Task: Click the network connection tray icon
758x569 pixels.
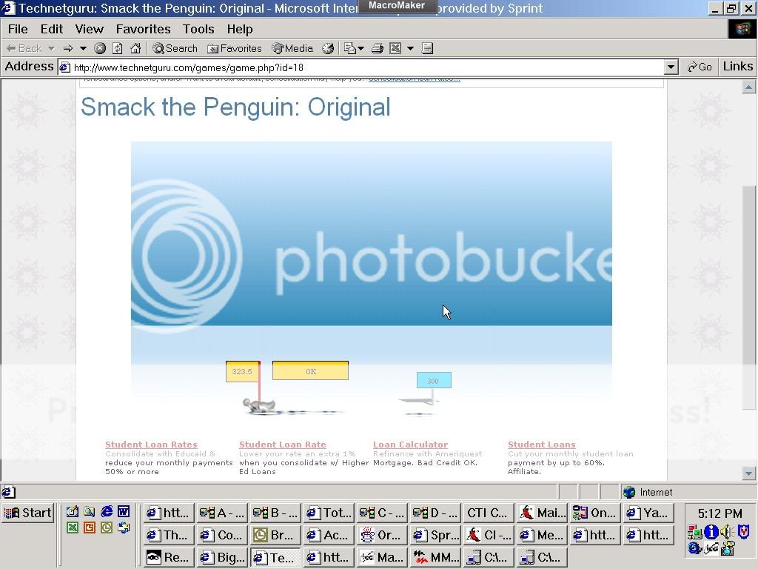Action: 694,532
